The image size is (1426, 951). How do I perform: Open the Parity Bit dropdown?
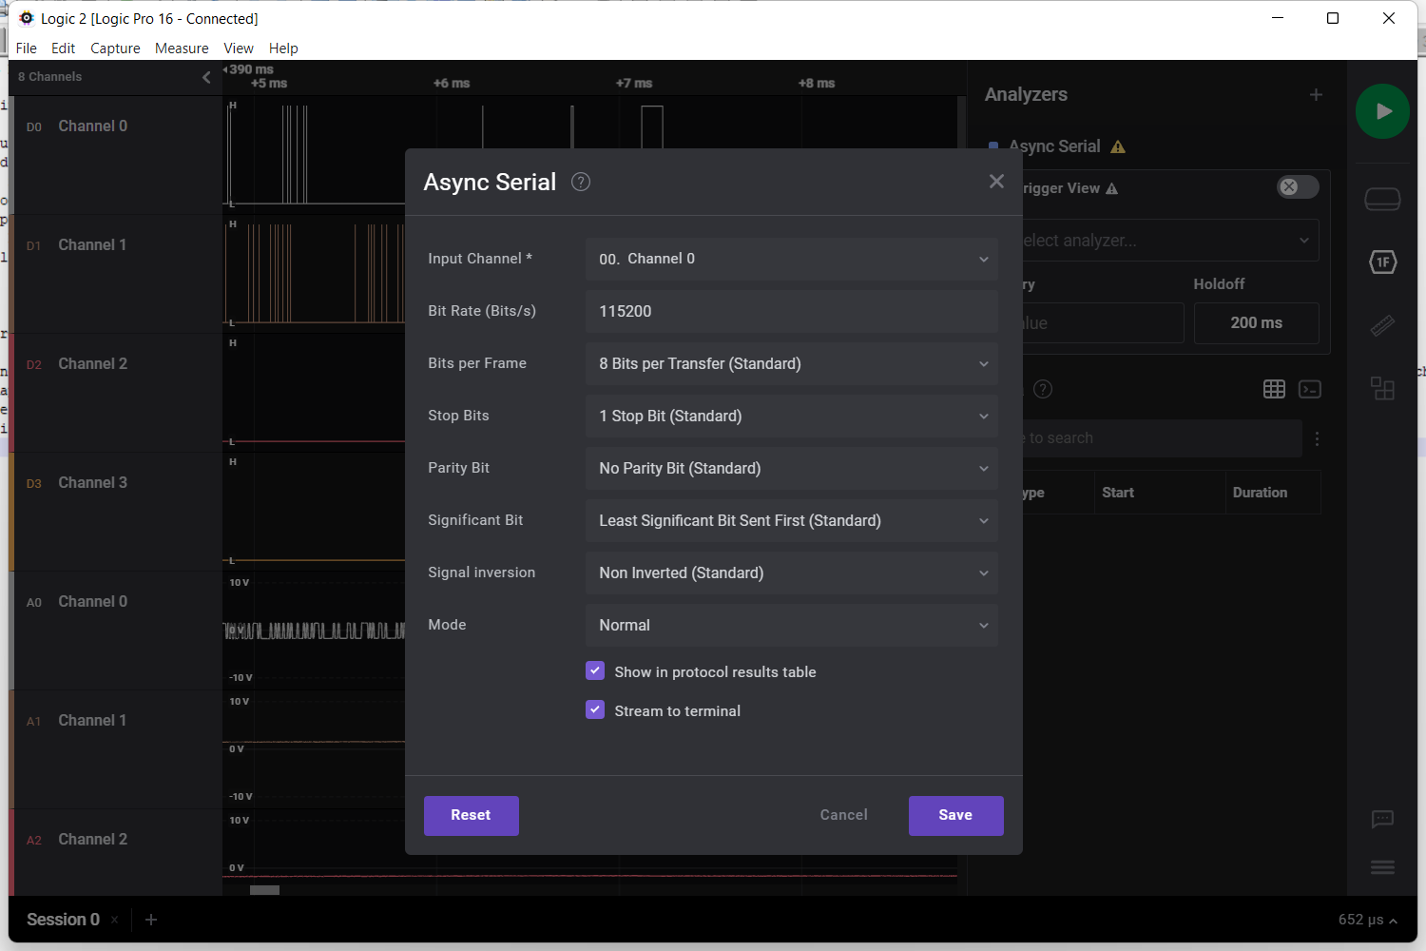pyautogui.click(x=791, y=468)
